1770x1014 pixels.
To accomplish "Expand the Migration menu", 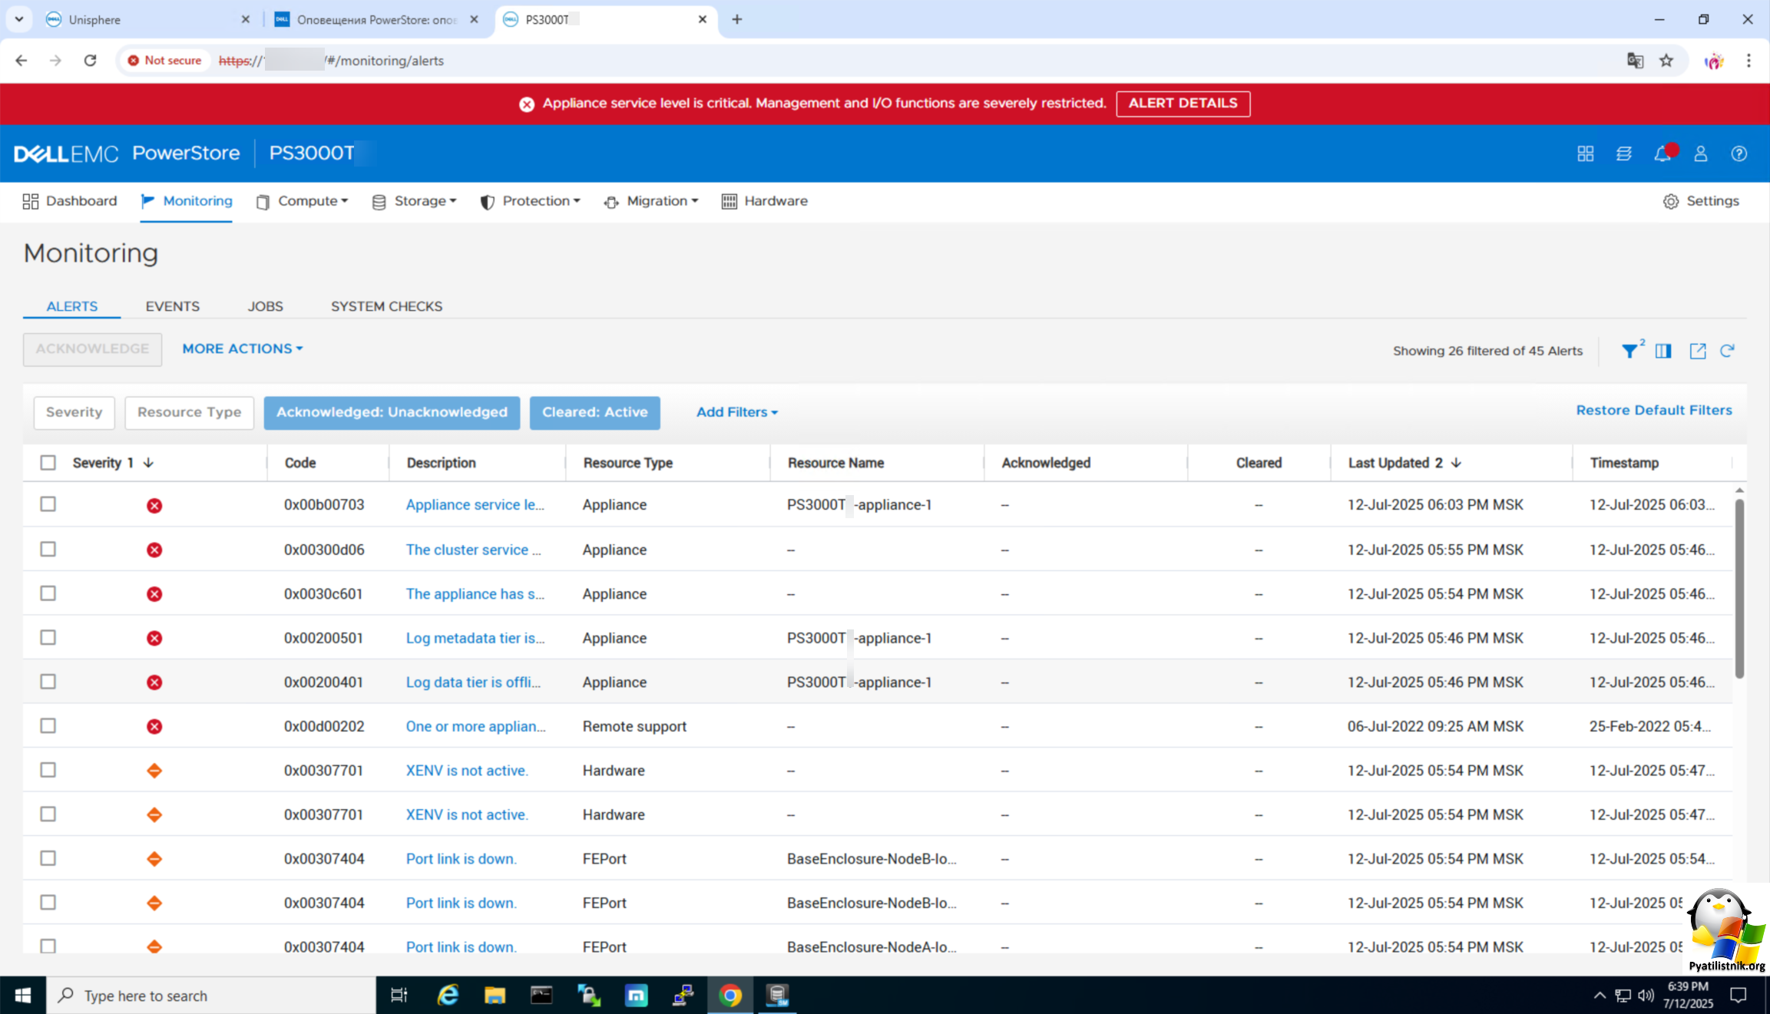I will tap(651, 201).
